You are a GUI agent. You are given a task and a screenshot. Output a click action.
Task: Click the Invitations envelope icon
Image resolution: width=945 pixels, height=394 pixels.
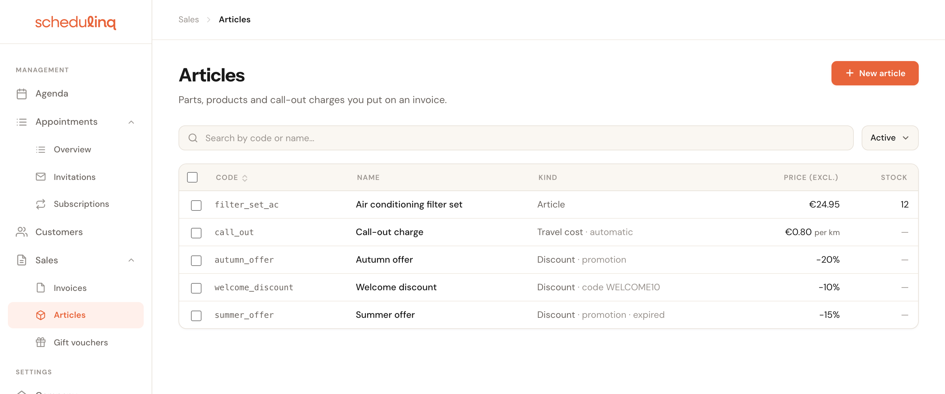coord(41,177)
